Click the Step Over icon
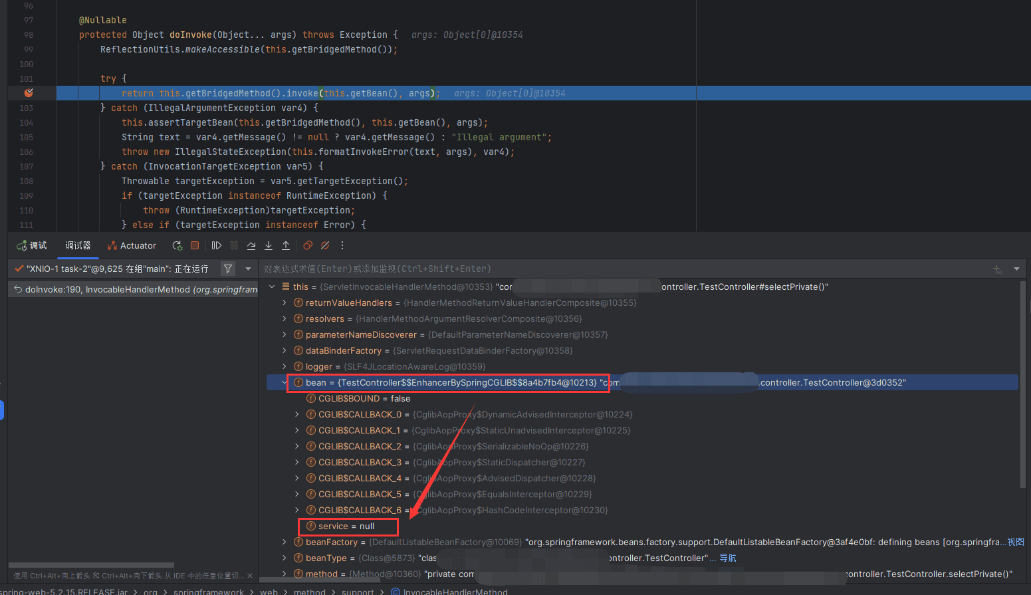Image resolution: width=1031 pixels, height=595 pixels. coord(251,245)
